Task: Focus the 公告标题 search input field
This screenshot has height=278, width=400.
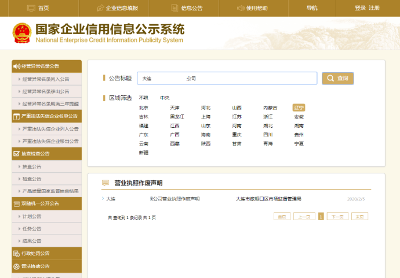Action: 227,78
